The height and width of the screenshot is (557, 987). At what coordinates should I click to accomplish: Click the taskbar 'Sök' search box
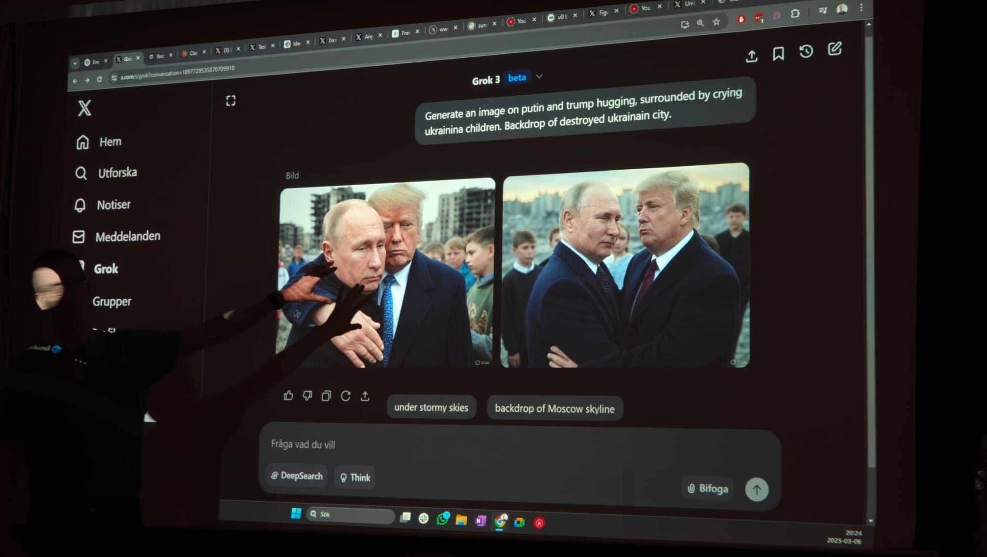point(351,515)
